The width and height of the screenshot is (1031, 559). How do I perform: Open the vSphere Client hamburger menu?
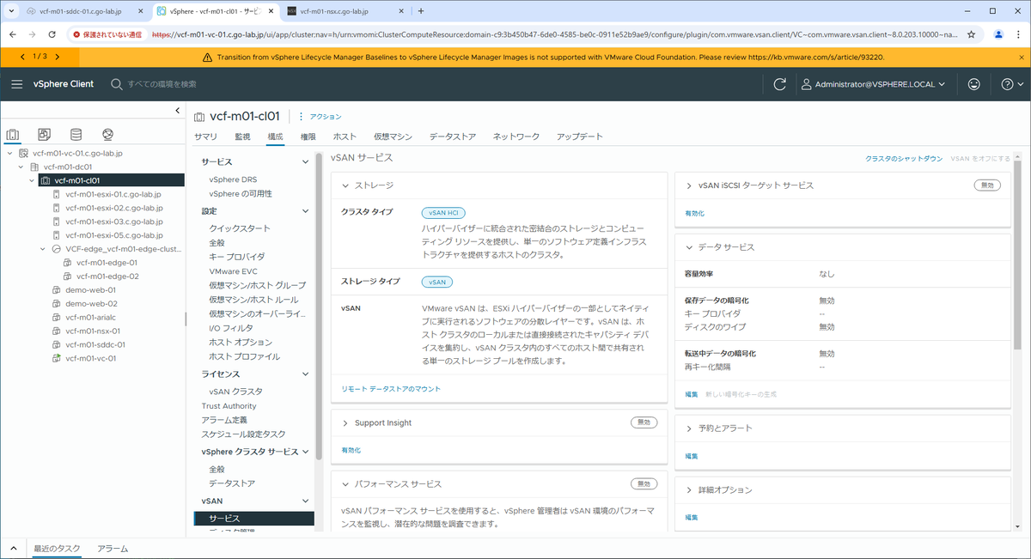point(17,84)
